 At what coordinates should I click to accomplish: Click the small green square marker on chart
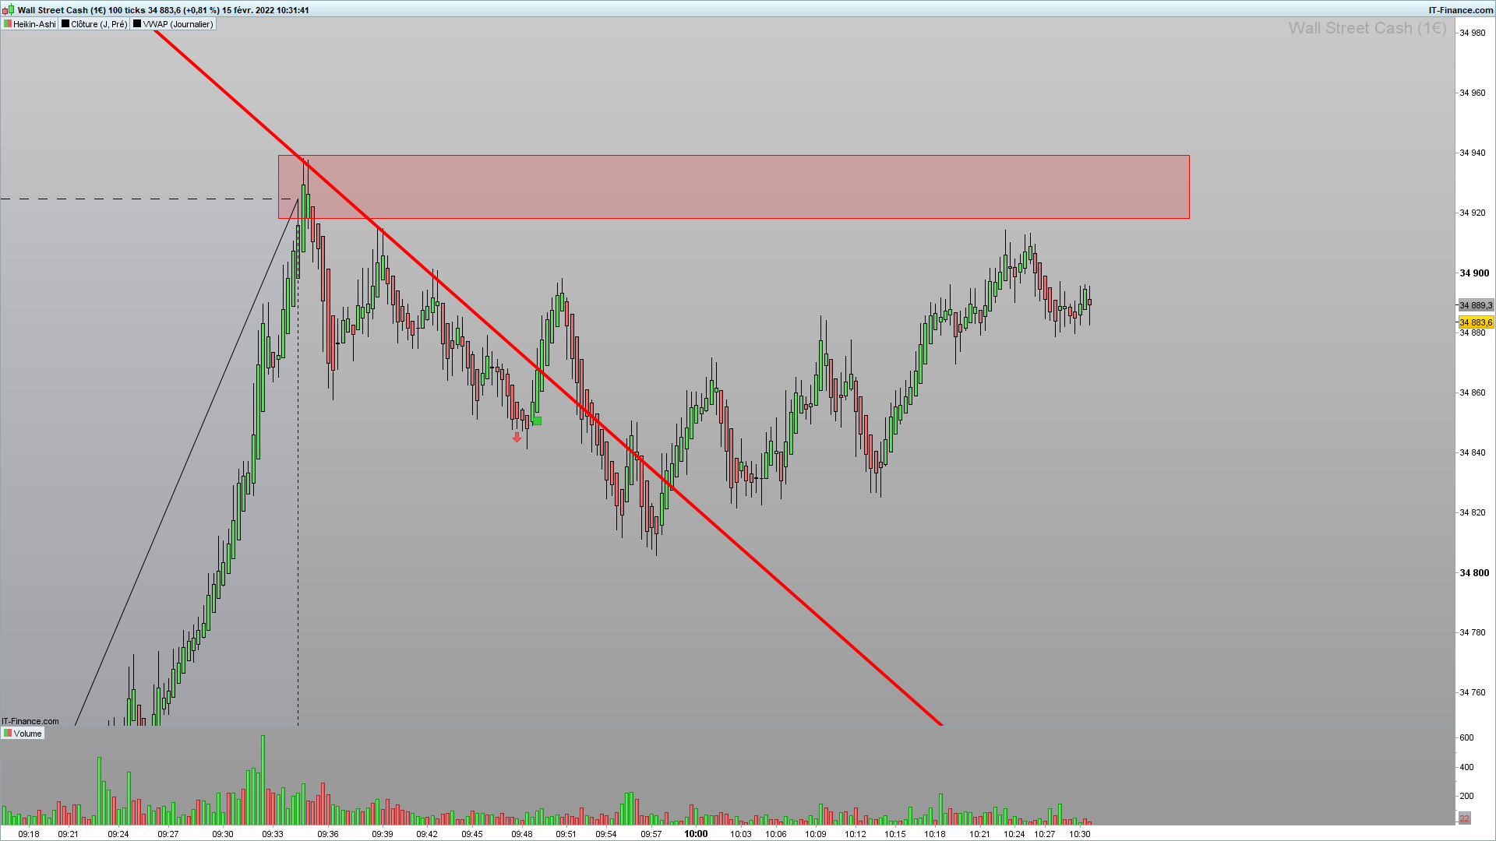click(x=537, y=421)
